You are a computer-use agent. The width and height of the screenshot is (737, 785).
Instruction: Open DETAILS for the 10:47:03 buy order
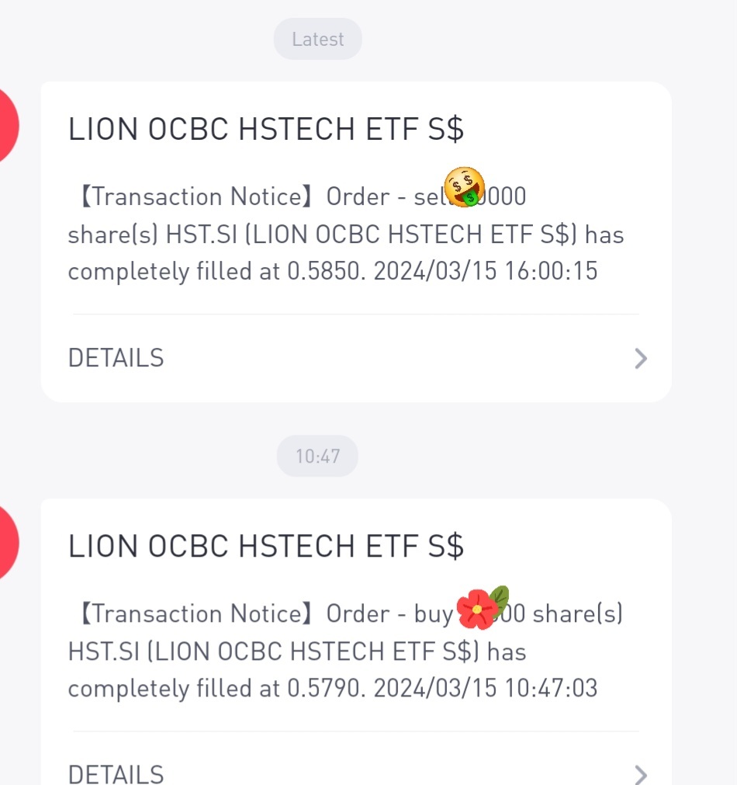click(116, 774)
